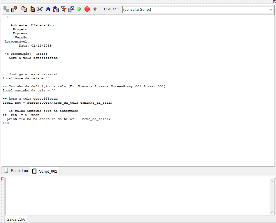The width and height of the screenshot is (276, 223).
Task: Click the line 'local nome_da_tela = ""'
Action: [x=26, y=78]
